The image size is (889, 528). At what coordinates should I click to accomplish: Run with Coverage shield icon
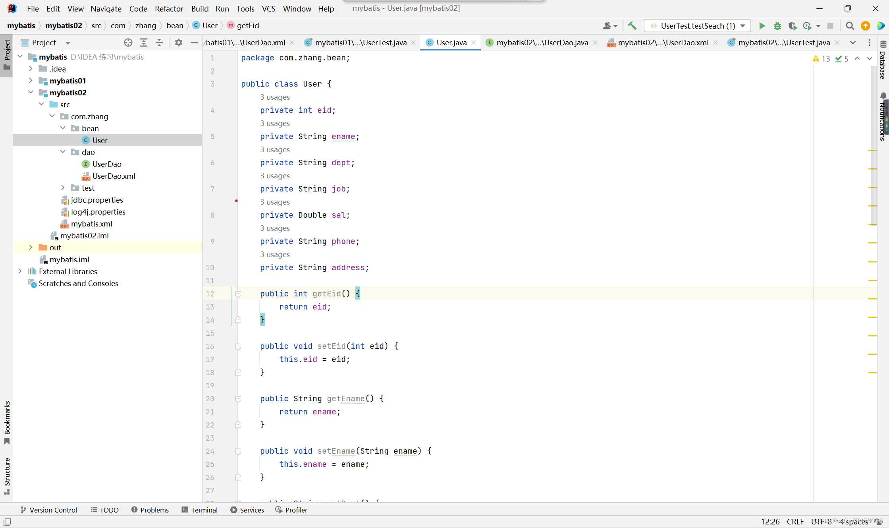coord(792,26)
